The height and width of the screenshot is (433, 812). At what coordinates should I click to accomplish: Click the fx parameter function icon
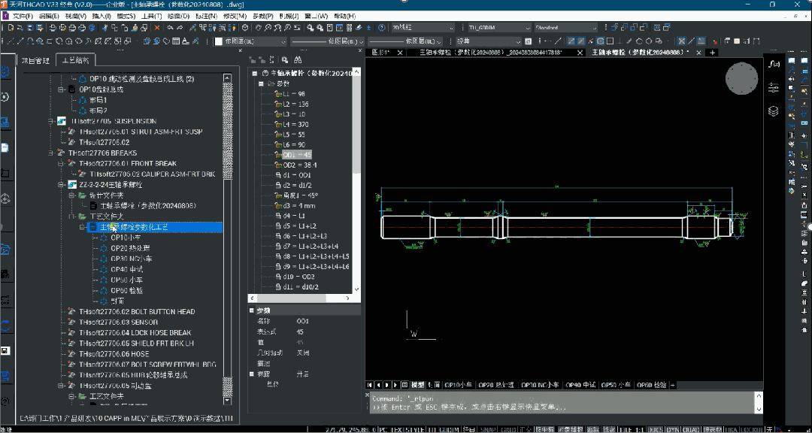point(773,65)
